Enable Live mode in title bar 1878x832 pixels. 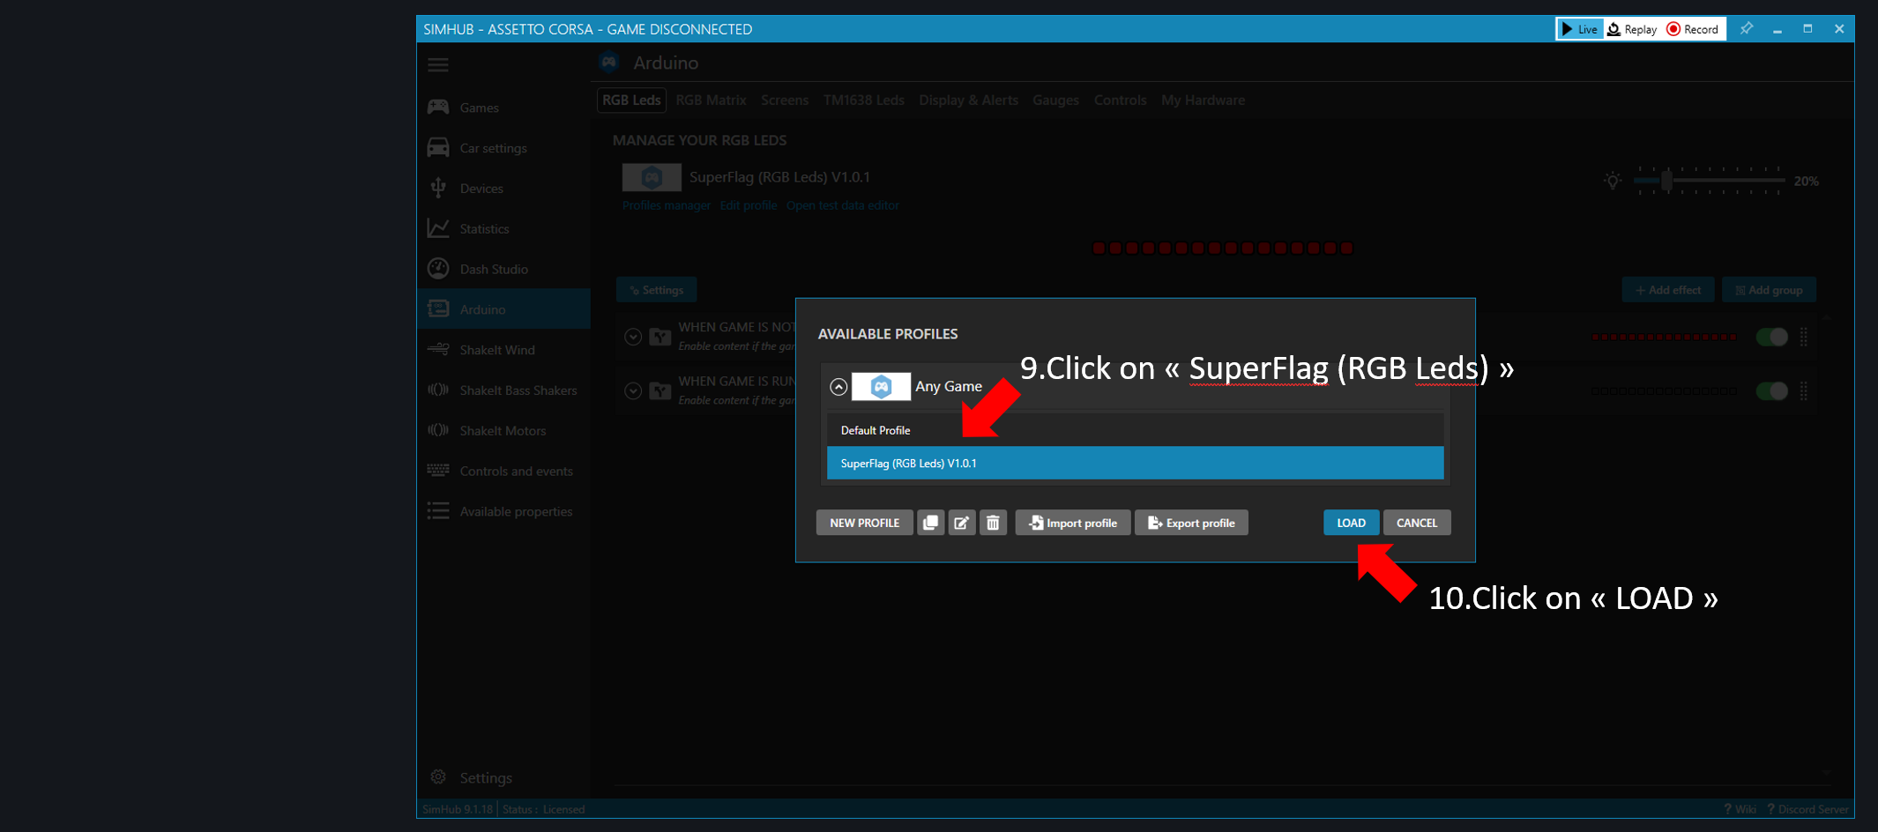[x=1579, y=29]
